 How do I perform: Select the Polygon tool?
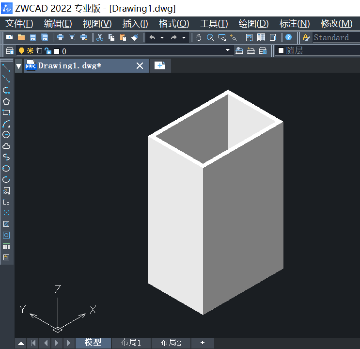(6, 101)
